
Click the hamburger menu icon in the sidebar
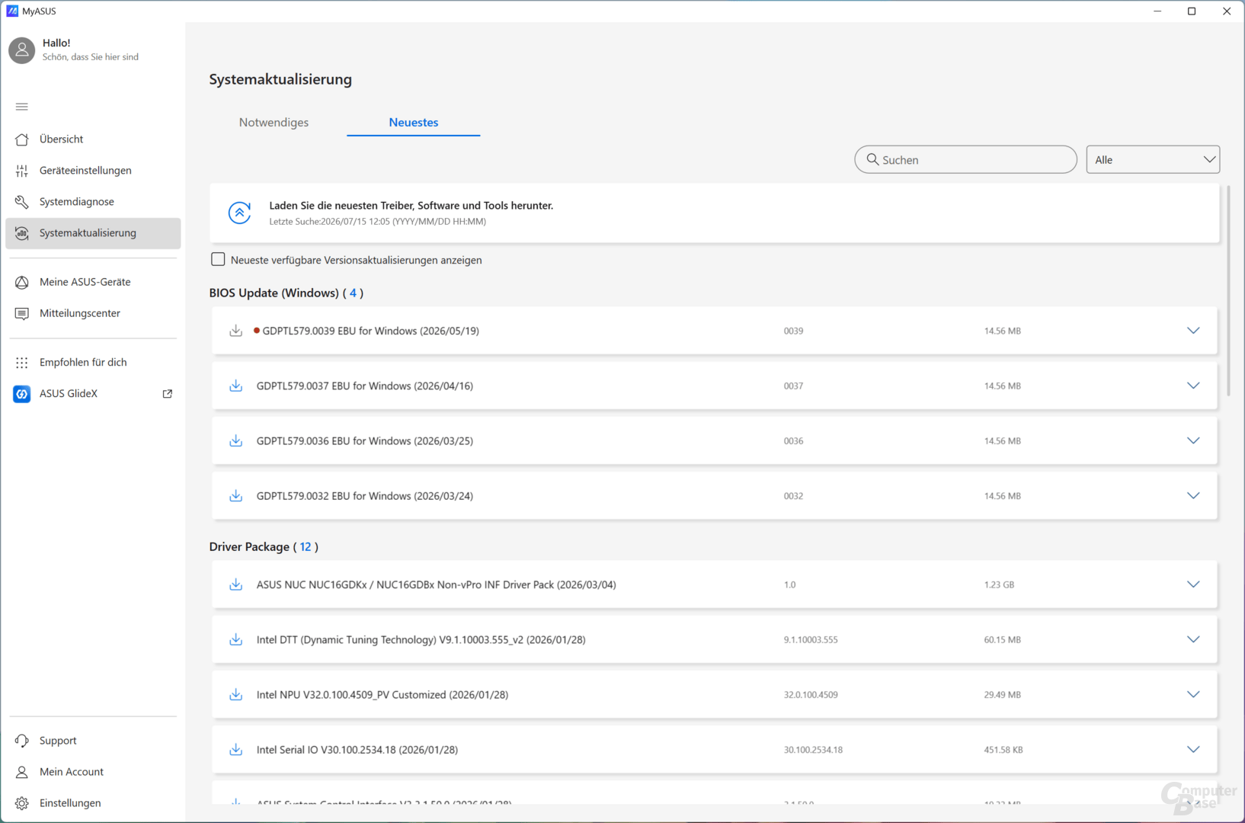(x=21, y=107)
